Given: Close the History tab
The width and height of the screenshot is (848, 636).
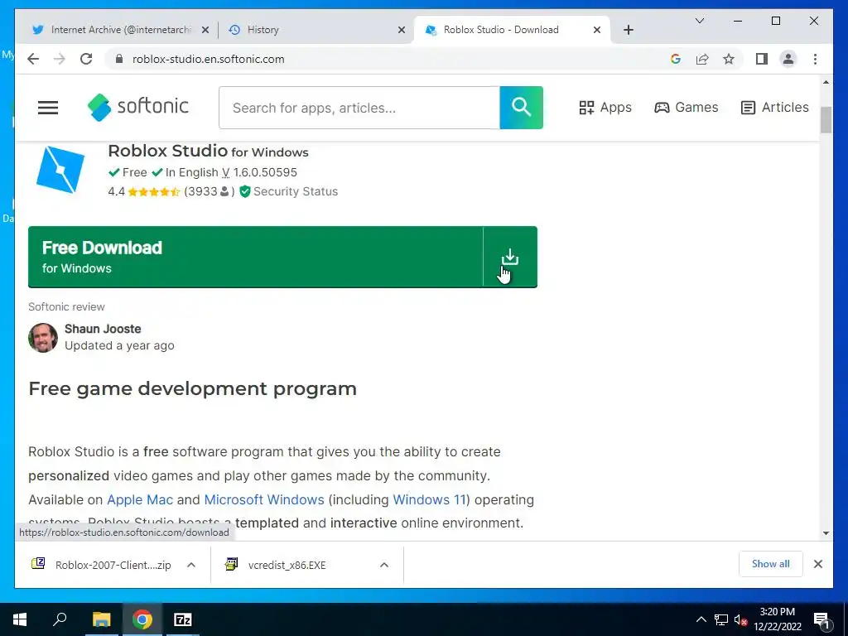Looking at the screenshot, I should [402, 30].
